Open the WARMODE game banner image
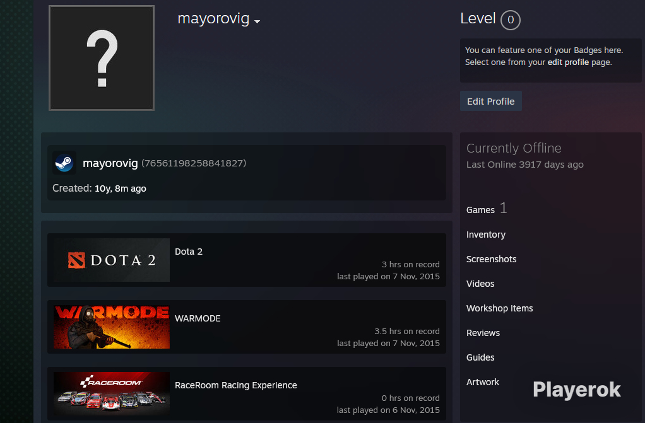Viewport: 645px width, 423px height. pyautogui.click(x=112, y=327)
